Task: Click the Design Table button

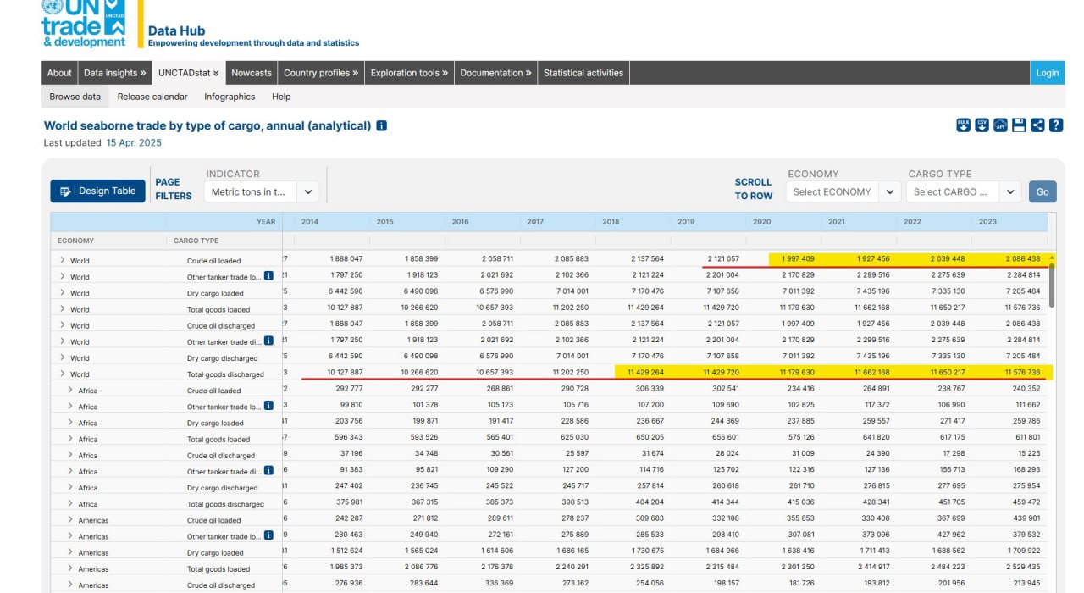Action: [97, 191]
